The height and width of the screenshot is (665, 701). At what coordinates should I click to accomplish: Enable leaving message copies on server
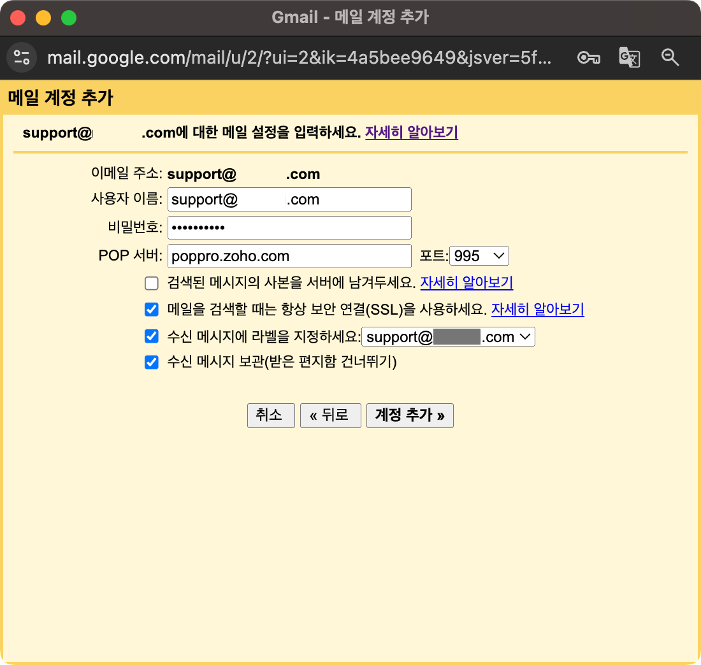pos(152,283)
